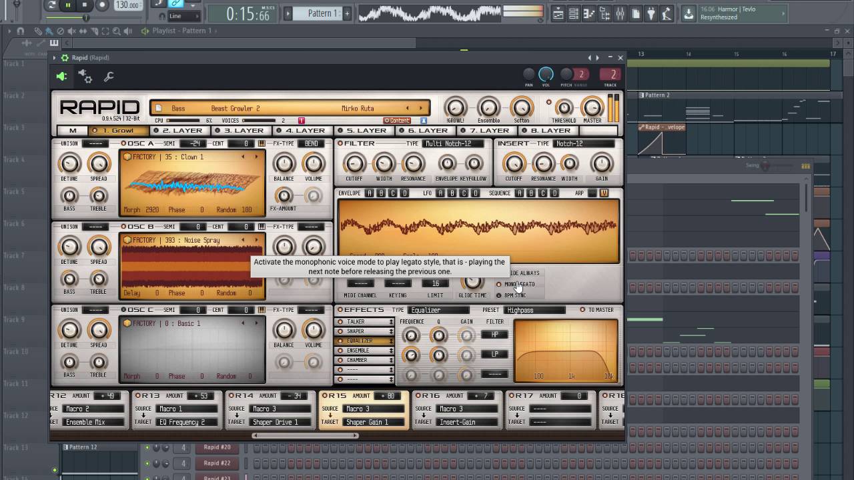This screenshot has width=854, height=480.
Task: Click the factory cube icon in OSC C display
Action: [x=127, y=323]
